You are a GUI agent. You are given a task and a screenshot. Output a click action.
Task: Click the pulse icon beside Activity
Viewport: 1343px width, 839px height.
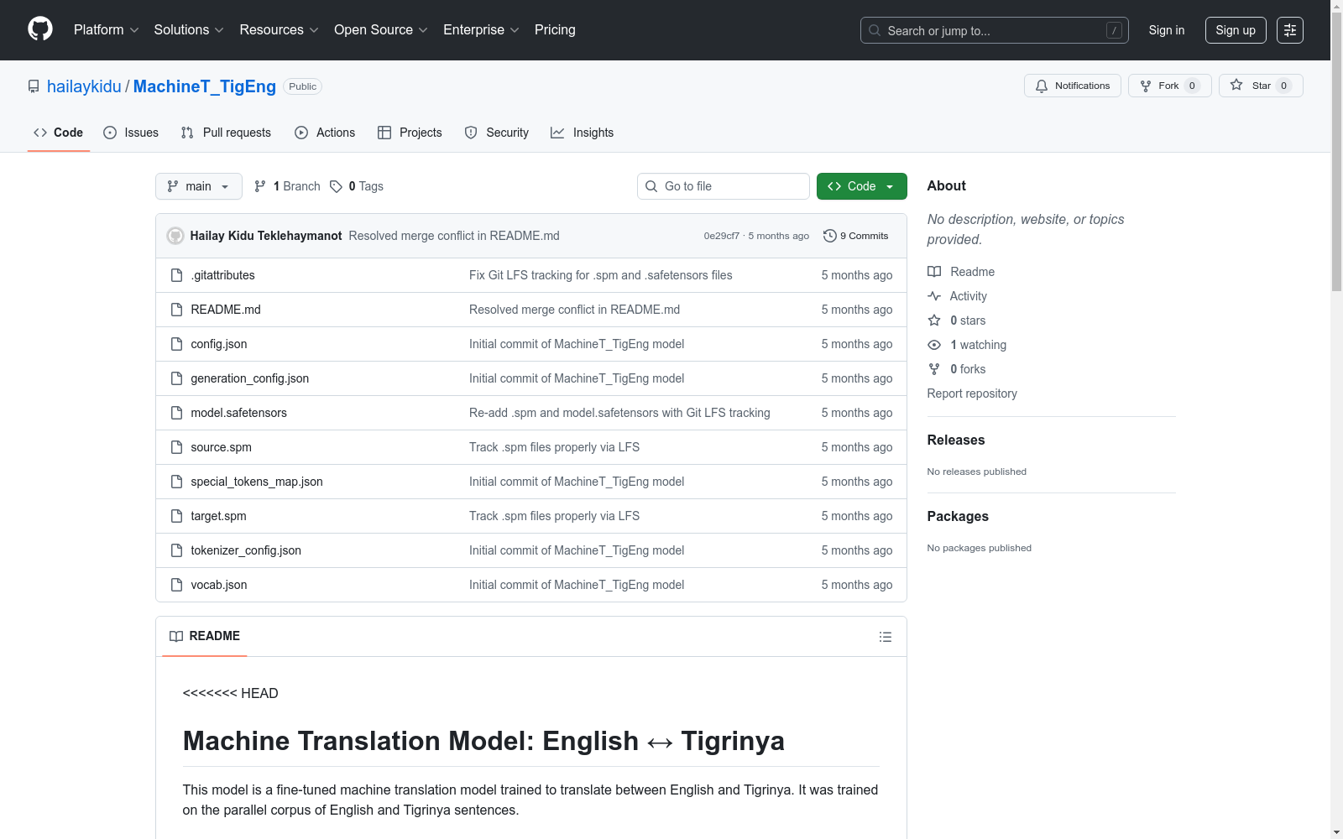[x=934, y=296]
